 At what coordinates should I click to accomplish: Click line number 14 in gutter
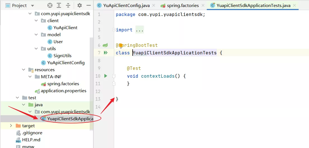98,107
